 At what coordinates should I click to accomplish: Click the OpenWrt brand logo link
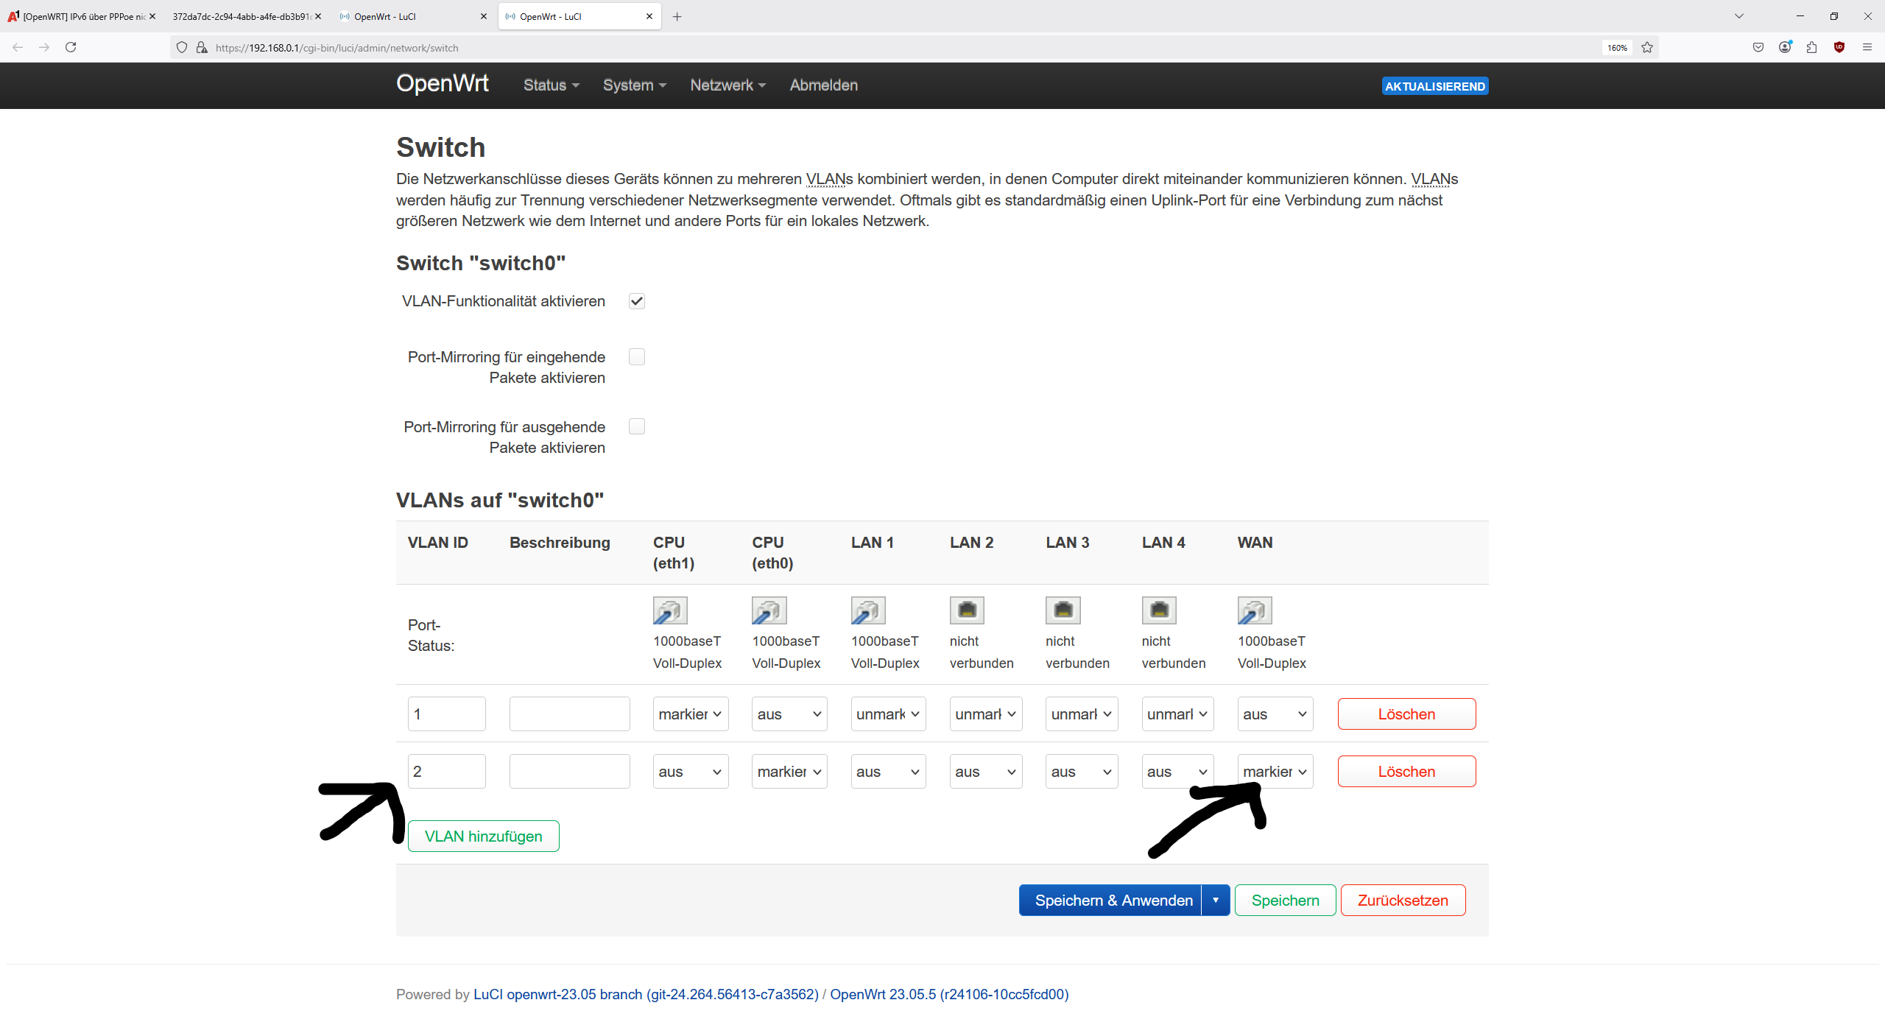click(x=443, y=83)
